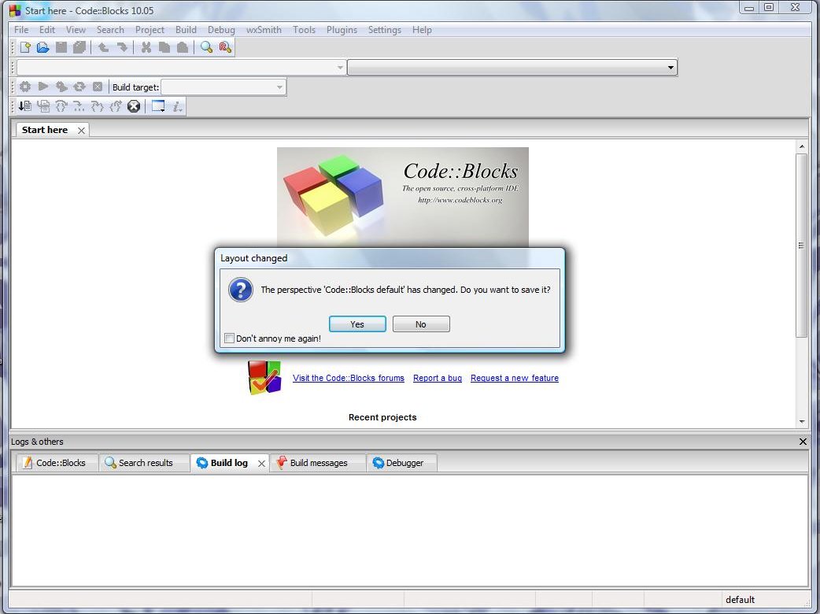The image size is (820, 614).
Task: Expand the left code completion combo box
Action: (x=340, y=68)
